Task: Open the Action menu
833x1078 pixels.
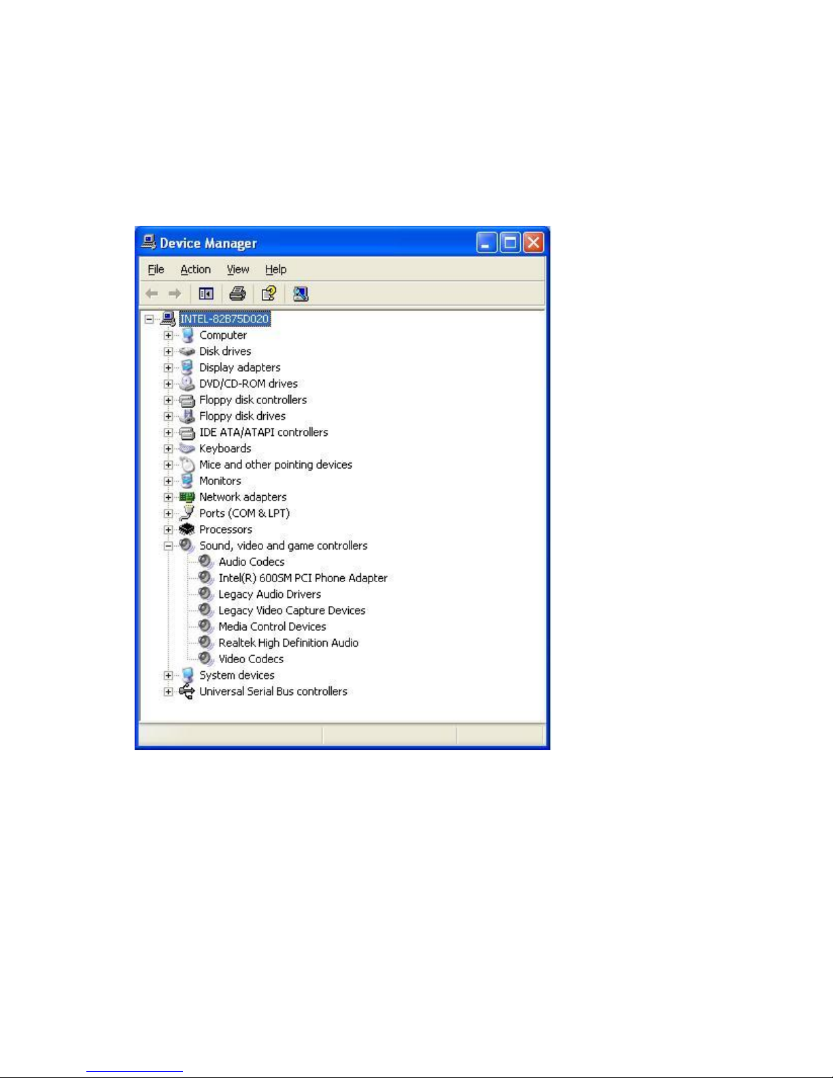Action: click(195, 269)
